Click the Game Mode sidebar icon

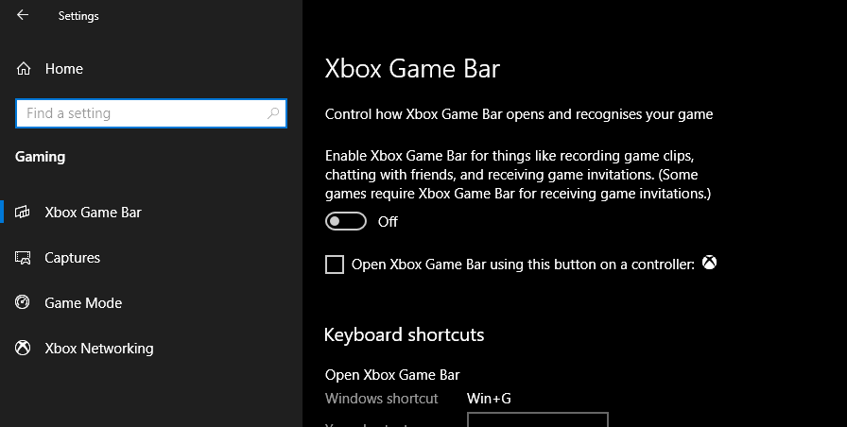24,303
